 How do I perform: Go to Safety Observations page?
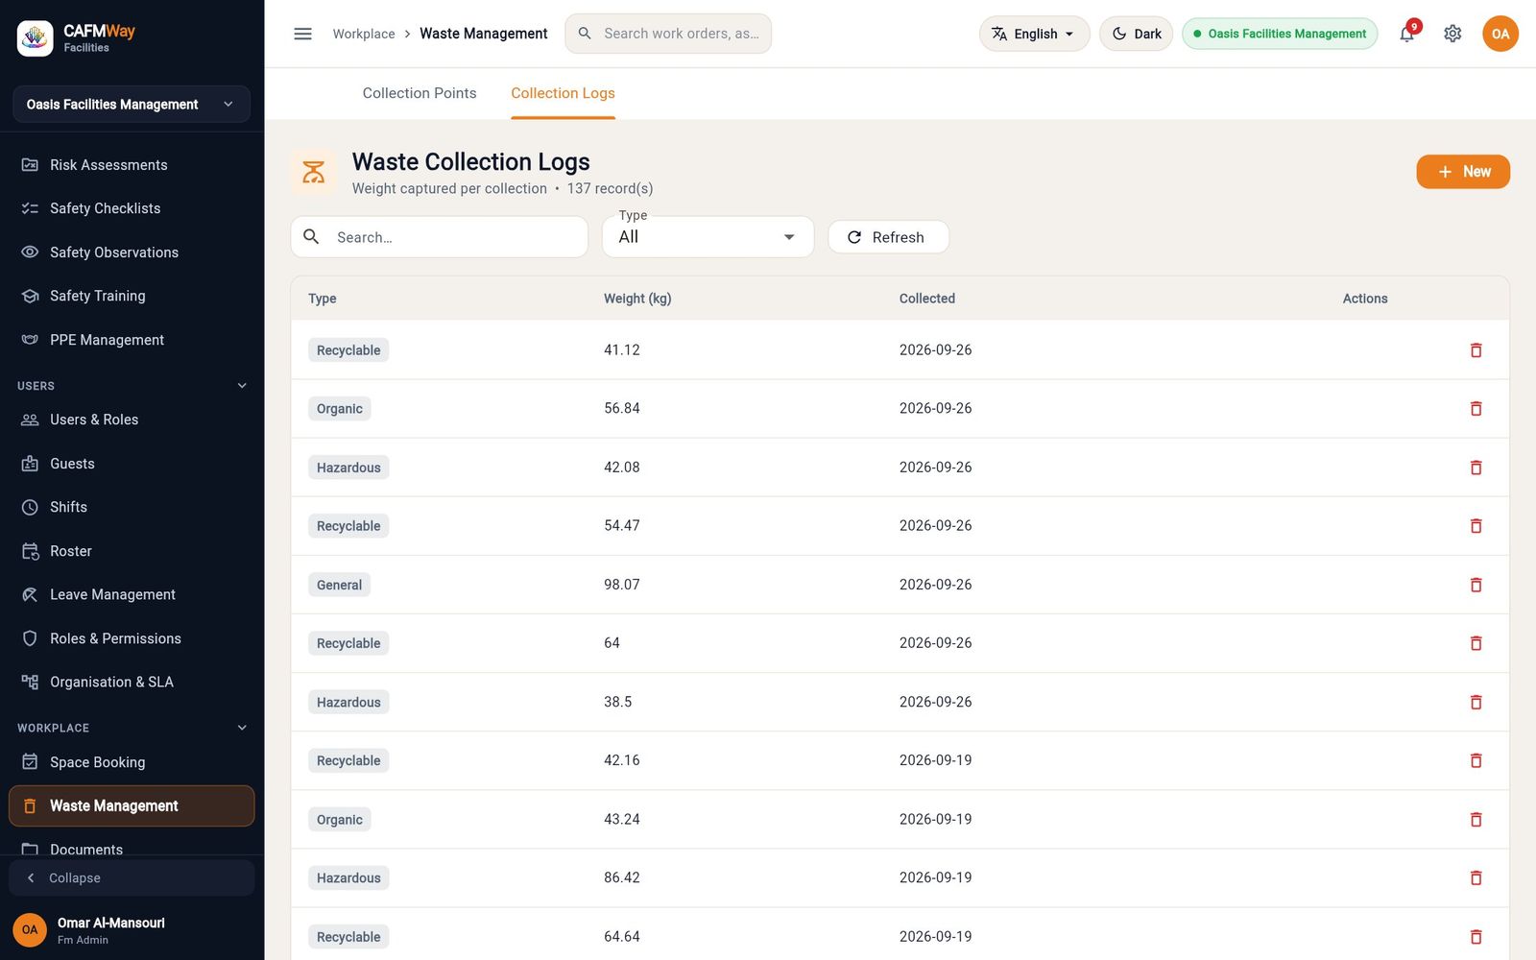pyautogui.click(x=132, y=252)
